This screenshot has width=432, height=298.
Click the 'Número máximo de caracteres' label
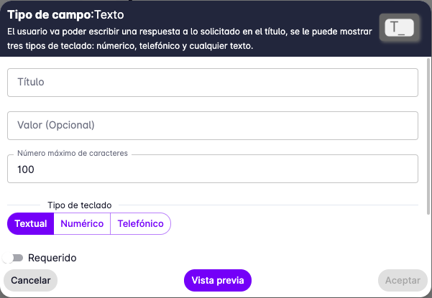(x=73, y=154)
